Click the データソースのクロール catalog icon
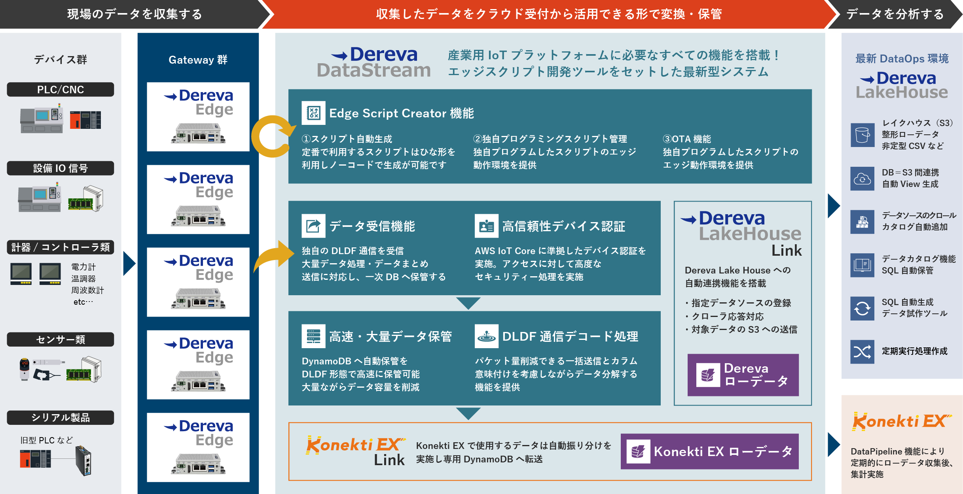Screen dimensions: 963x494 point(862,222)
